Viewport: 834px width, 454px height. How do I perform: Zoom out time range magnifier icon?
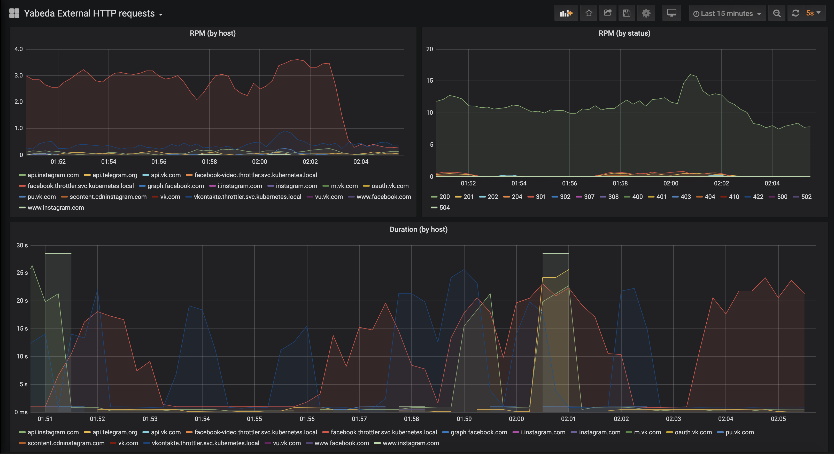coord(776,13)
